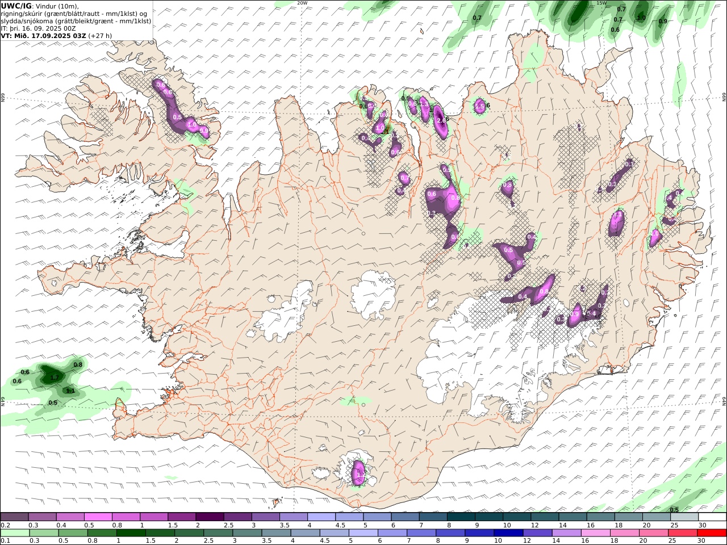Click the 1.1 precipitation value offshore southwest
727x545 pixels.
coord(70,391)
